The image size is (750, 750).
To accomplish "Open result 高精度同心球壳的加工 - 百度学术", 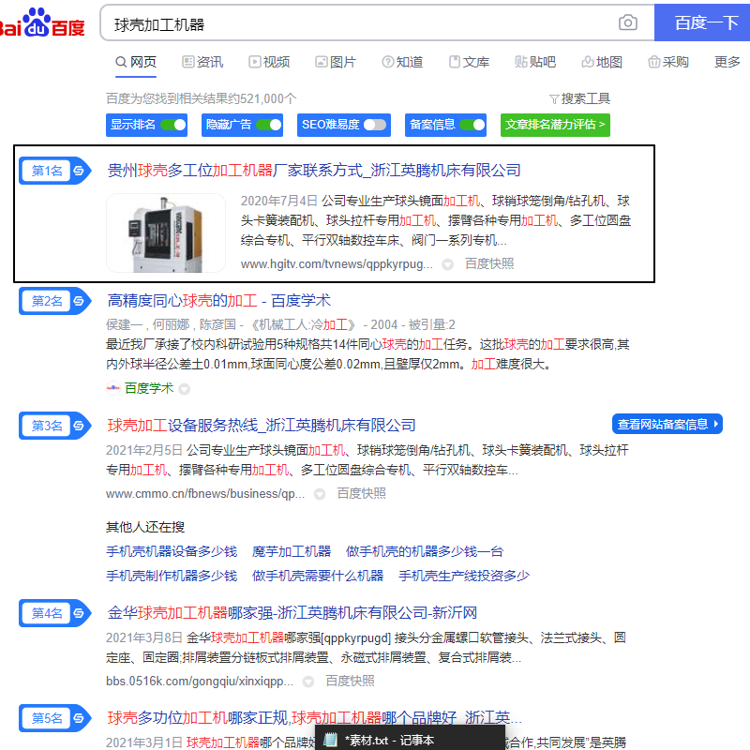I will coord(218,301).
